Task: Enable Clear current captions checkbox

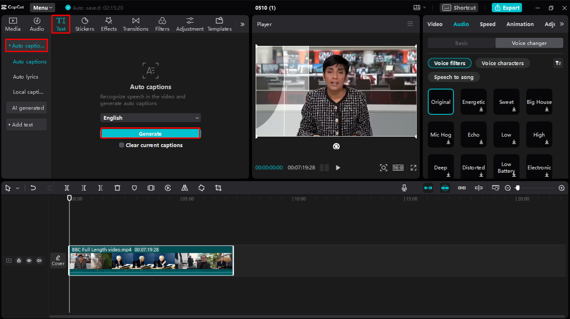Action: pos(122,145)
